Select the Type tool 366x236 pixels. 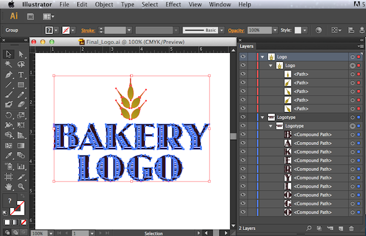21,75
